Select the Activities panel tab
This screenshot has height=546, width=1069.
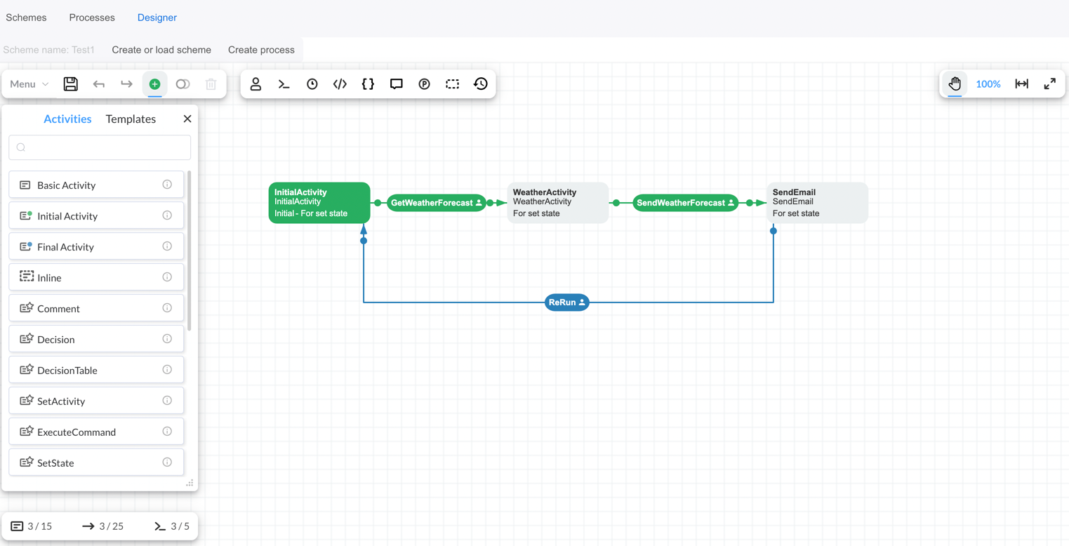(x=67, y=119)
